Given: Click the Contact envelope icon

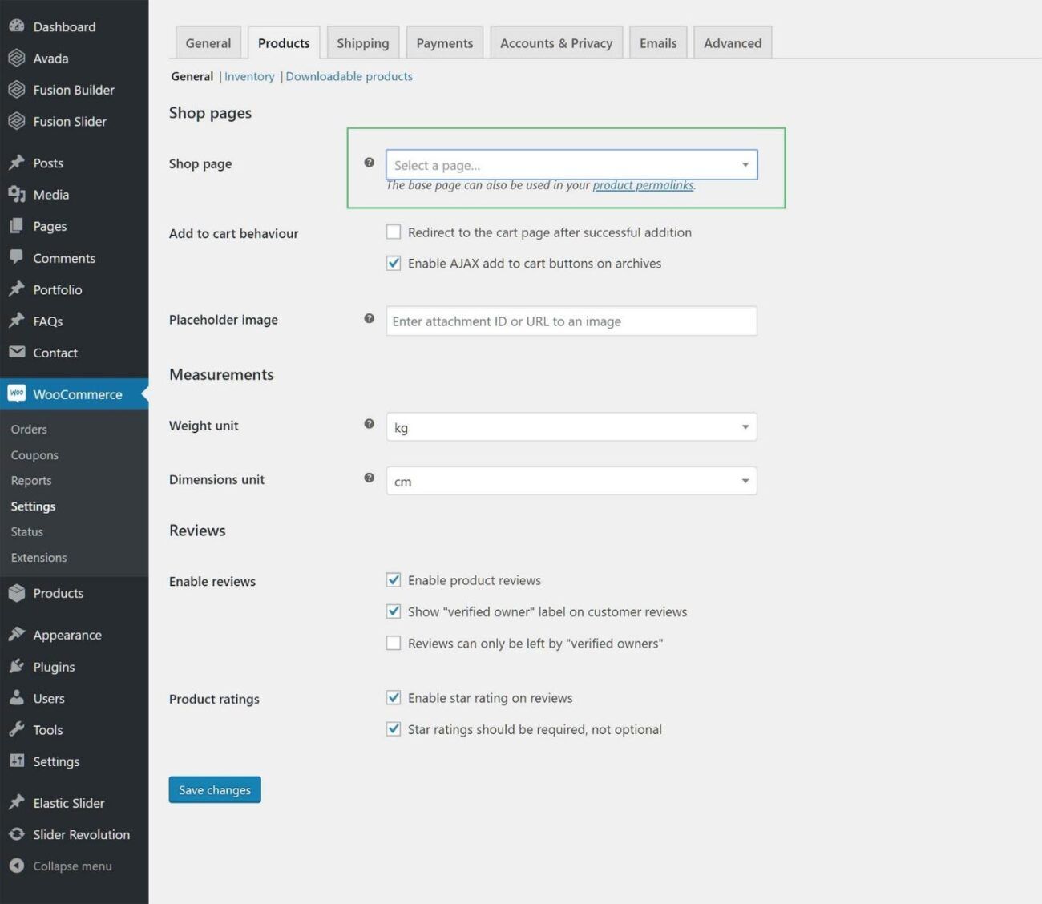Looking at the screenshot, I should coord(17,352).
